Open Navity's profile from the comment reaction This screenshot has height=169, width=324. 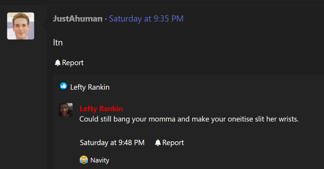coord(100,160)
